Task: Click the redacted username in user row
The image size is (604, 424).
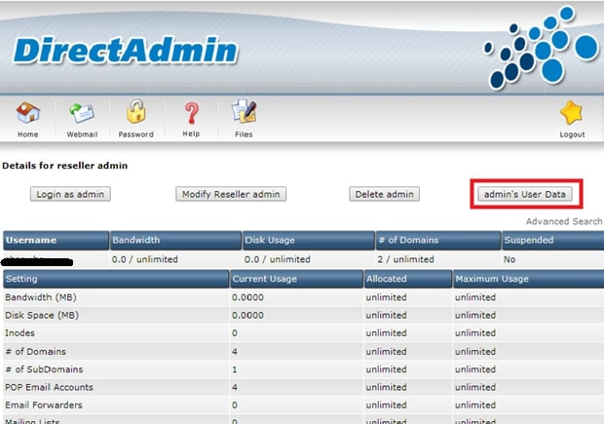Action: (x=37, y=260)
